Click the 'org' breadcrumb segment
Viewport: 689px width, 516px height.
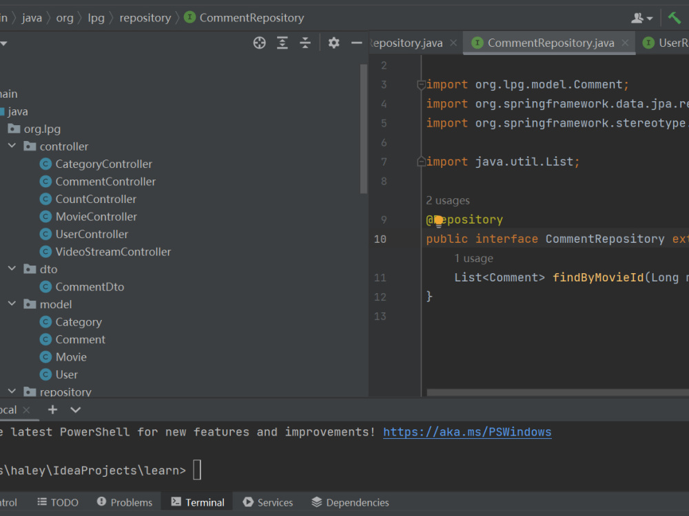click(x=65, y=18)
